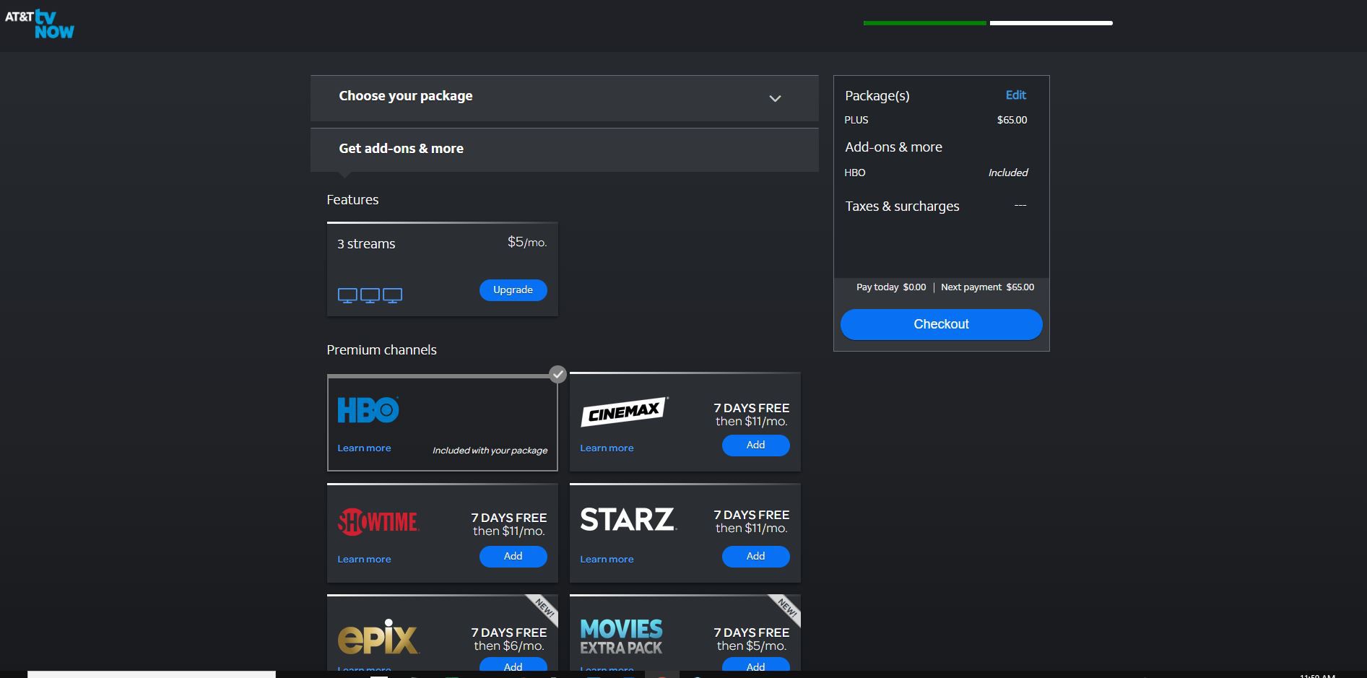
Task: Click the Features heading
Action: click(352, 200)
